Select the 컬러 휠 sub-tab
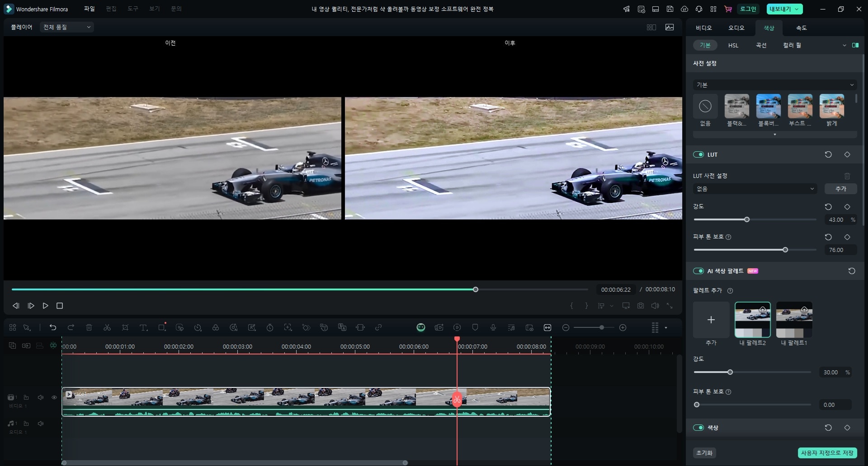 point(792,45)
